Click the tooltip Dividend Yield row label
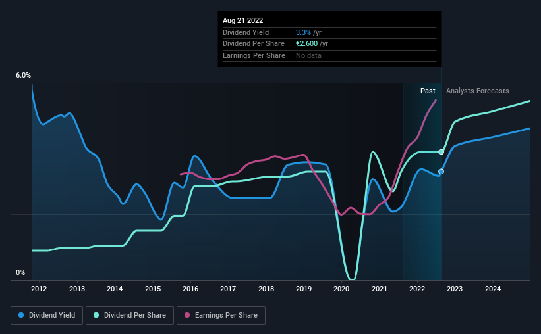 [246, 32]
